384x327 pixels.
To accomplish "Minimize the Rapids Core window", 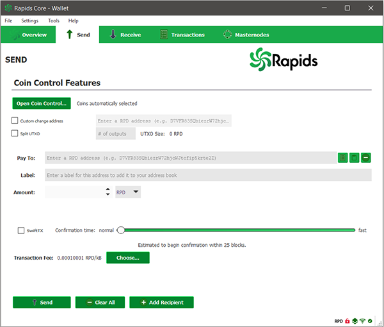I will 324,8.
